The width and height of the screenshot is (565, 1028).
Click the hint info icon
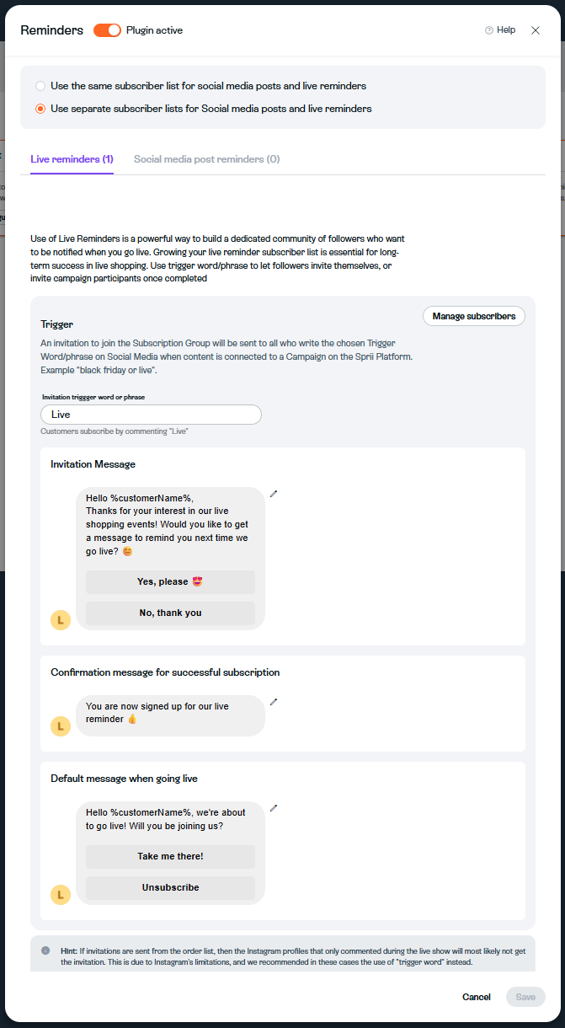tap(45, 950)
